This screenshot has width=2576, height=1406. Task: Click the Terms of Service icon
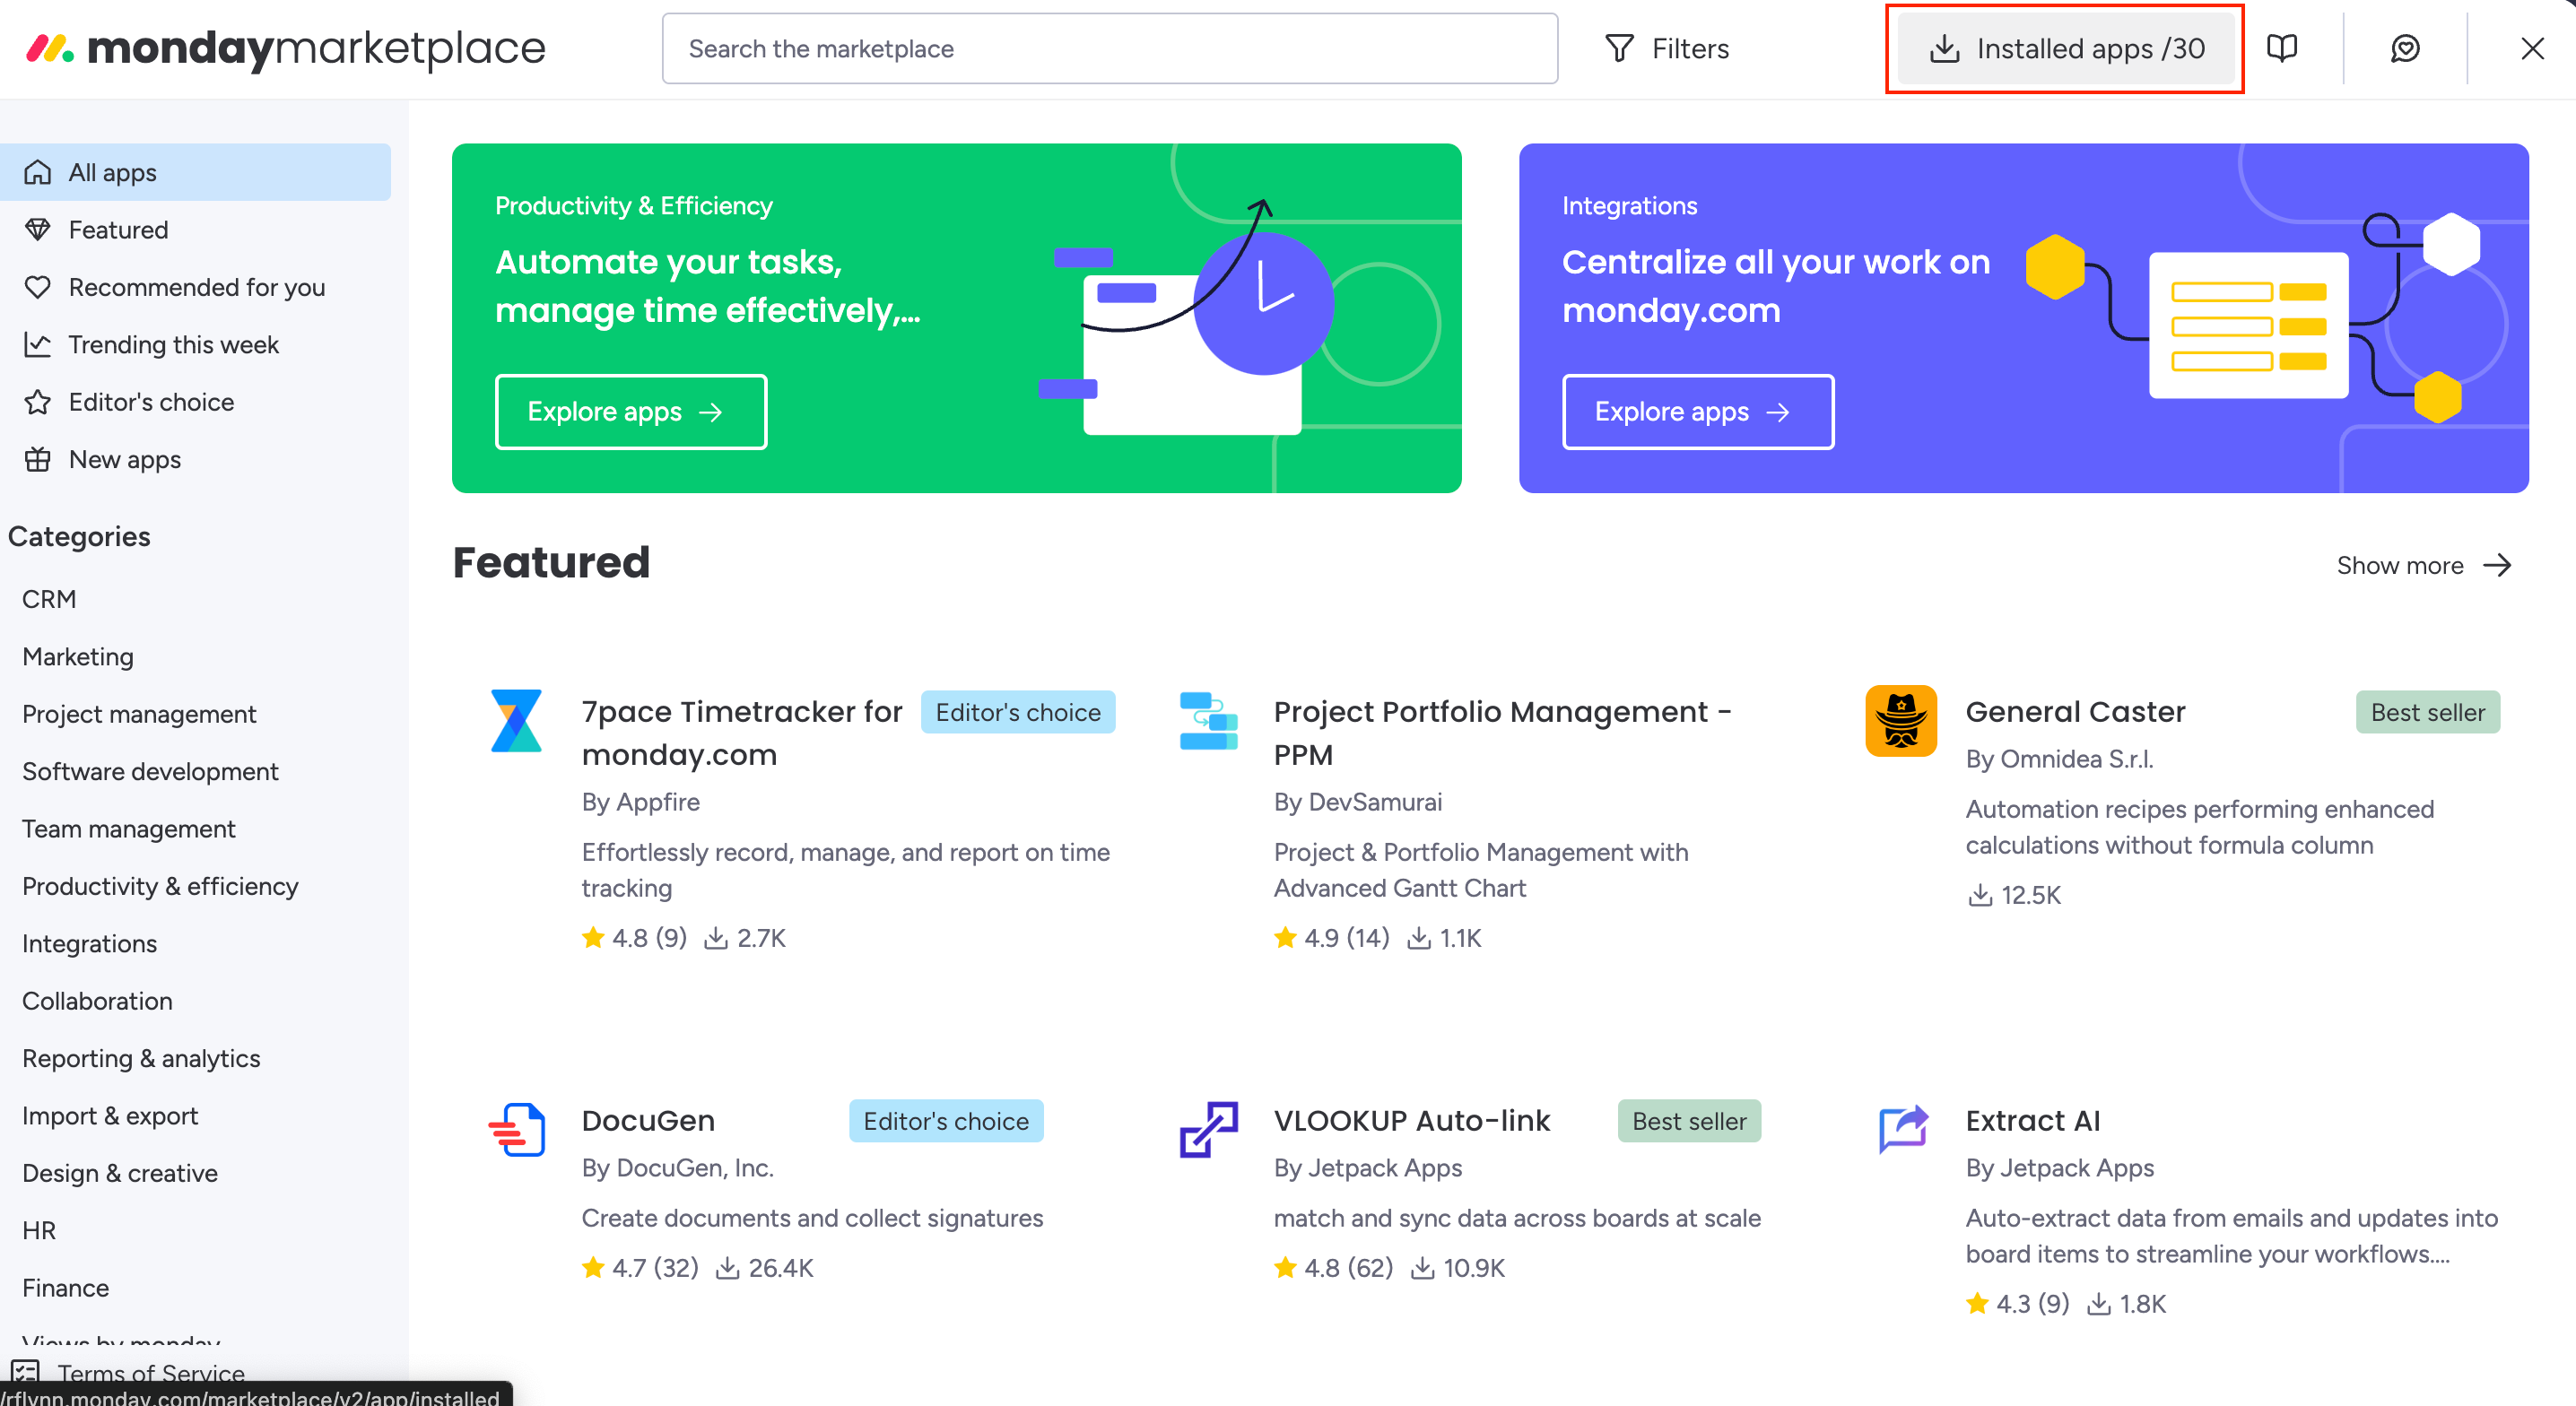(x=26, y=1372)
